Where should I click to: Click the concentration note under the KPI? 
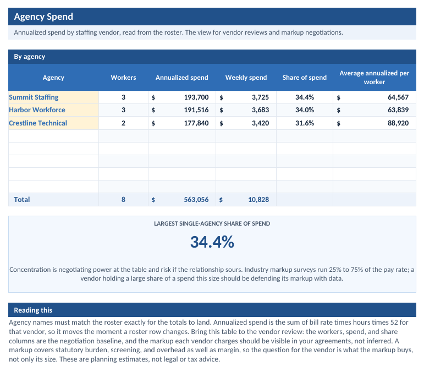[212, 274]
